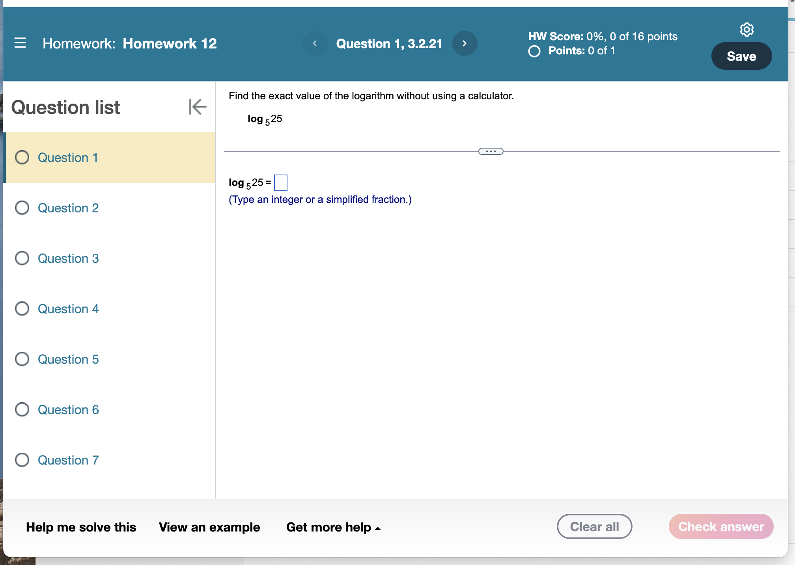Image resolution: width=795 pixels, height=565 pixels.
Task: Click the log answer input box
Action: pyautogui.click(x=280, y=182)
